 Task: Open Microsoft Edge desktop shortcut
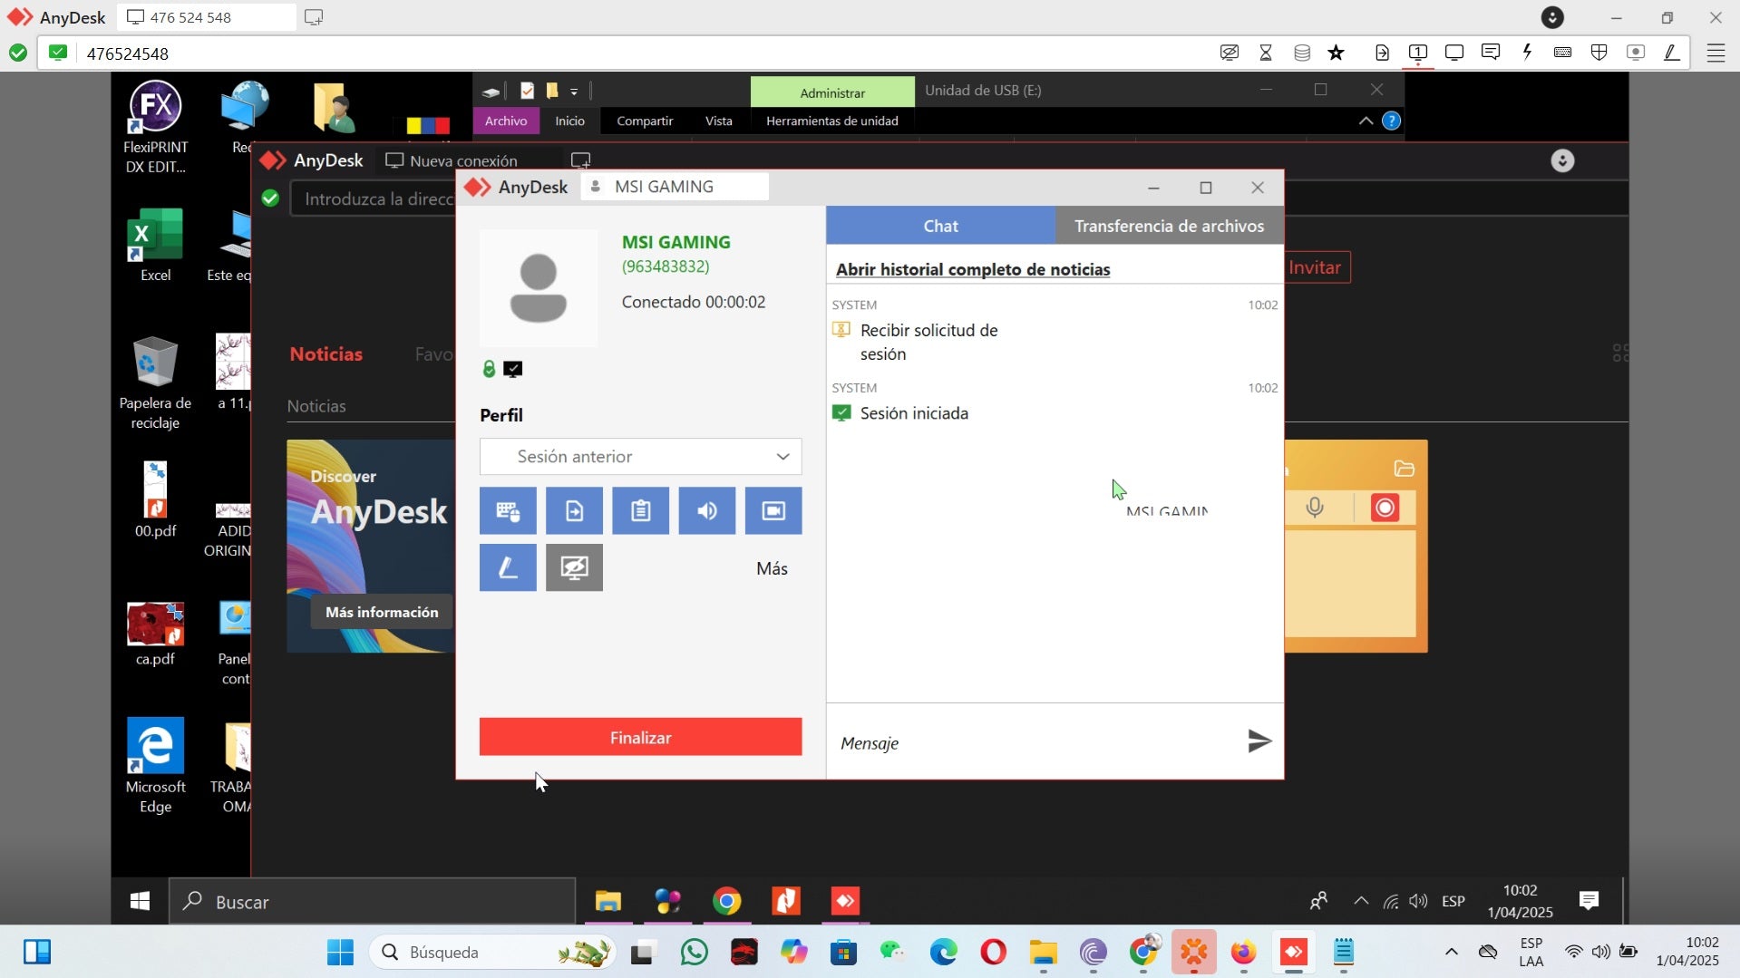[x=155, y=766]
